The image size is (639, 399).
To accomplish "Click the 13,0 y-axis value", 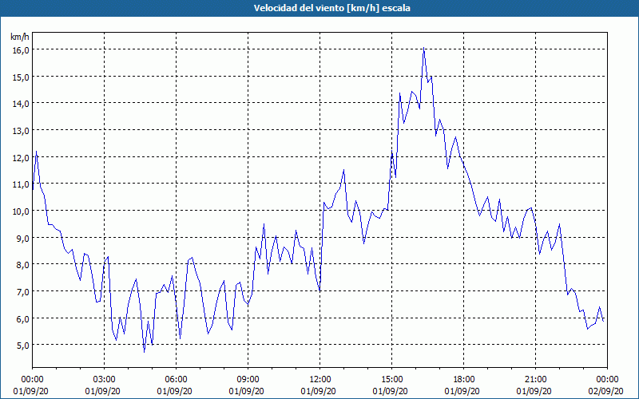I will (x=22, y=130).
